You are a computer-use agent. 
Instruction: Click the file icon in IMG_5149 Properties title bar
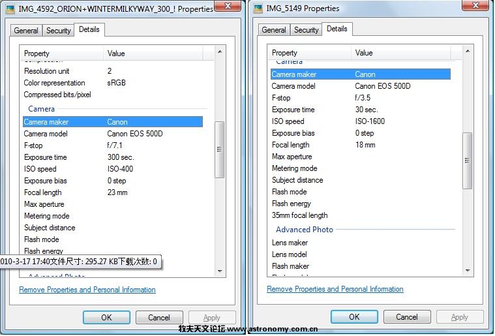pyautogui.click(x=259, y=8)
